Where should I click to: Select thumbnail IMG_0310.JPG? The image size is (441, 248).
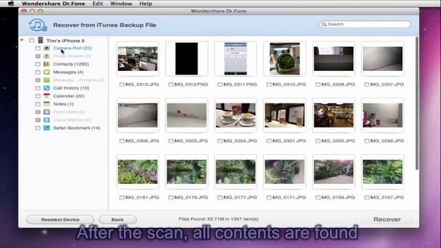click(285, 59)
